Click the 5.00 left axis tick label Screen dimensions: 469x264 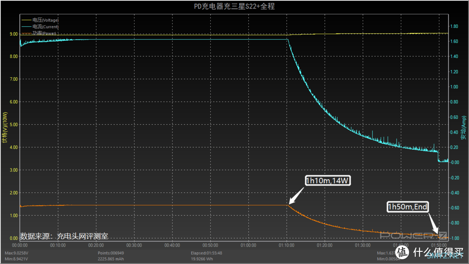[14, 124]
